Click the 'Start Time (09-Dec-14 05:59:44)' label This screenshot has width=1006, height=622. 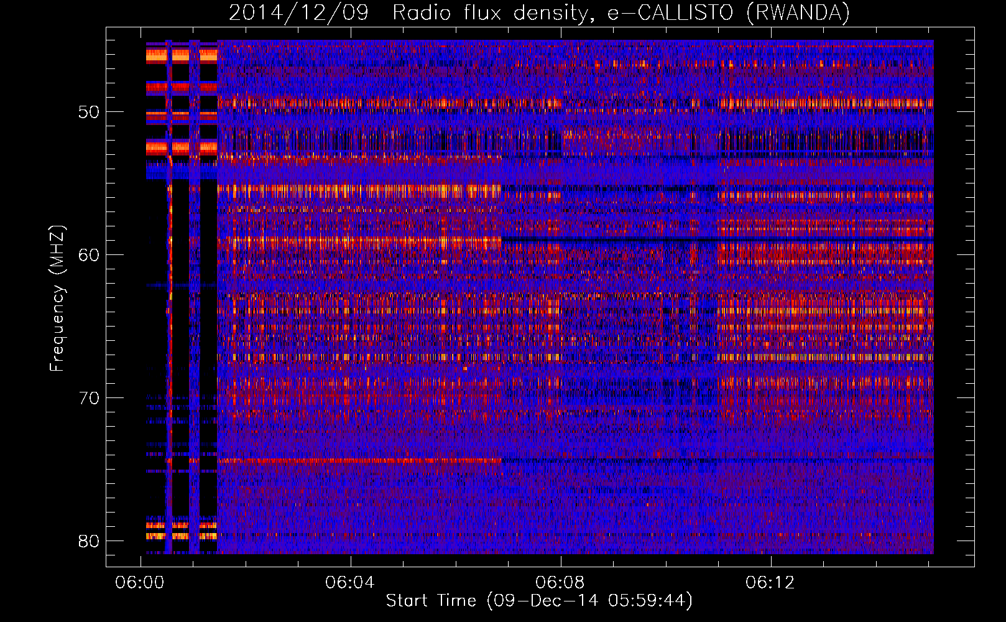[539, 601]
